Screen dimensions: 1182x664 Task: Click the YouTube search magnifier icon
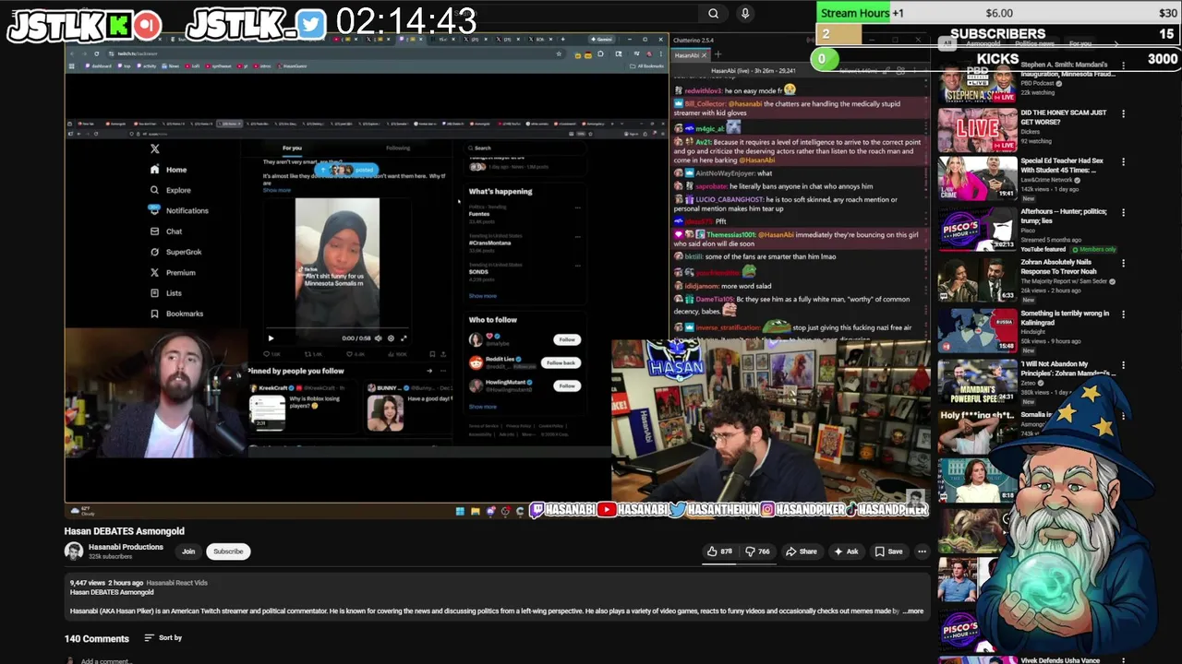713,13
